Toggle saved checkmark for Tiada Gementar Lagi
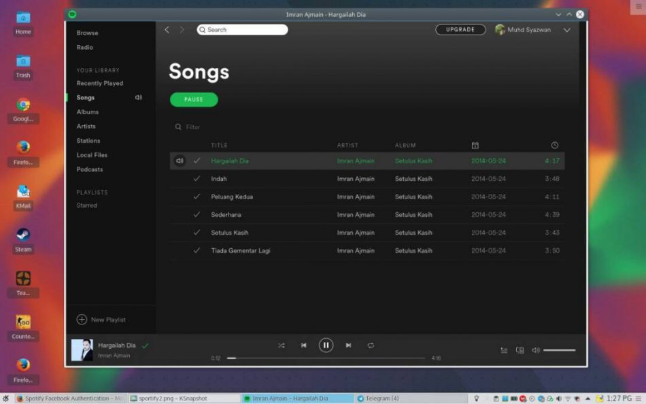 pyautogui.click(x=197, y=250)
